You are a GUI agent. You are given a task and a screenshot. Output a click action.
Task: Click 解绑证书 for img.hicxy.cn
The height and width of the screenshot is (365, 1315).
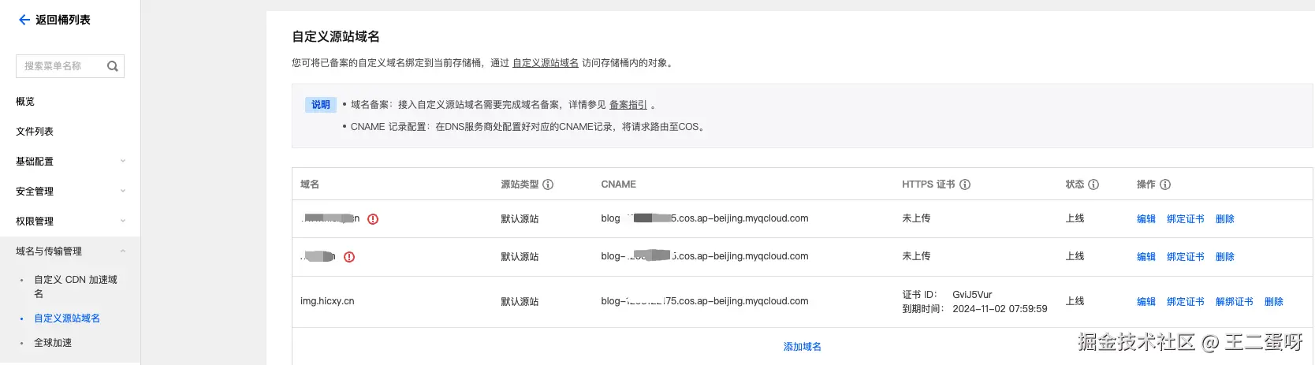pyautogui.click(x=1234, y=302)
